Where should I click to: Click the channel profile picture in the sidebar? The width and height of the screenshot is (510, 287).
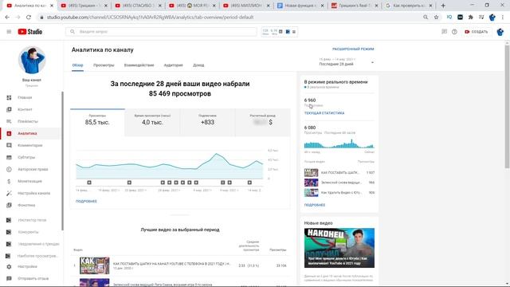point(32,61)
